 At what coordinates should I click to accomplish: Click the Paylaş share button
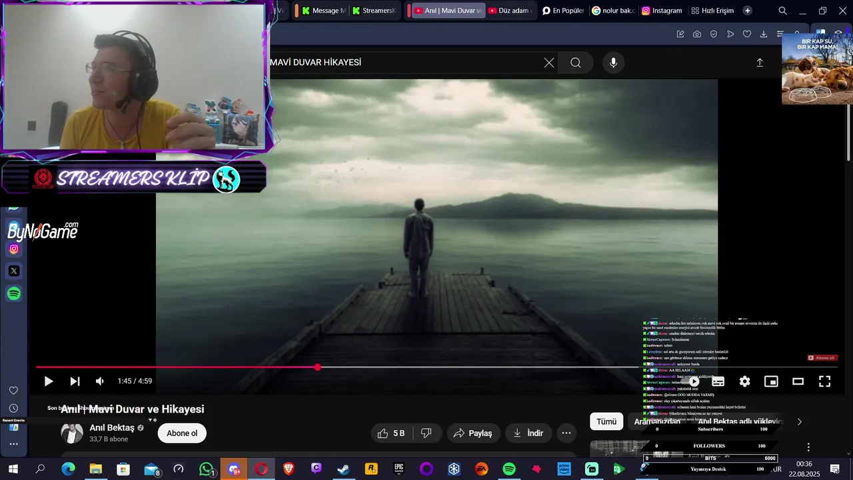tap(473, 433)
